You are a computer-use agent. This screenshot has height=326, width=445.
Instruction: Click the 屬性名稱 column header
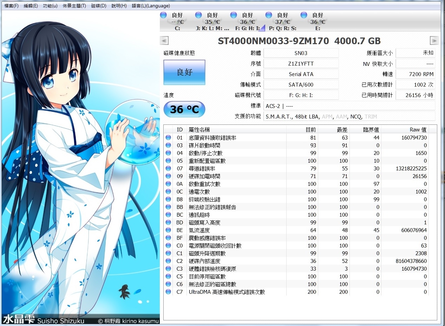(237, 130)
